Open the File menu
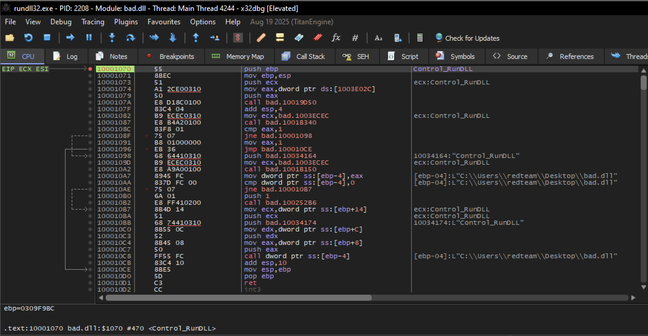 coord(10,22)
